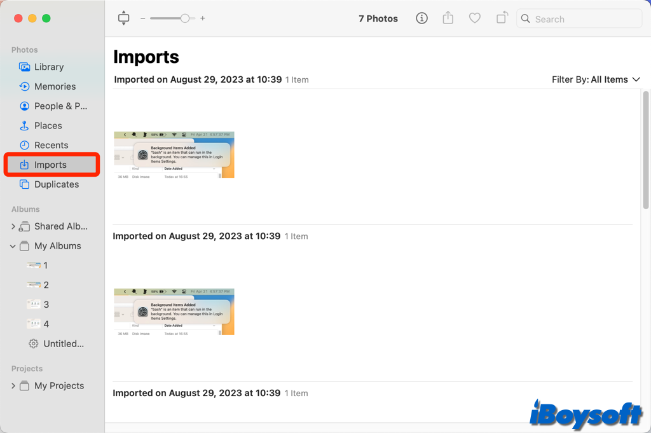Image resolution: width=651 pixels, height=433 pixels.
Task: Click the square display mode icon near zoom slider
Action: click(123, 18)
